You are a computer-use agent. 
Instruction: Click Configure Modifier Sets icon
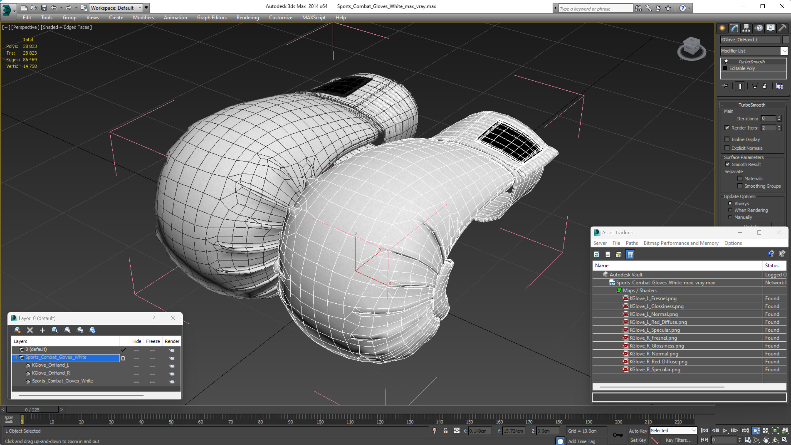click(x=780, y=86)
